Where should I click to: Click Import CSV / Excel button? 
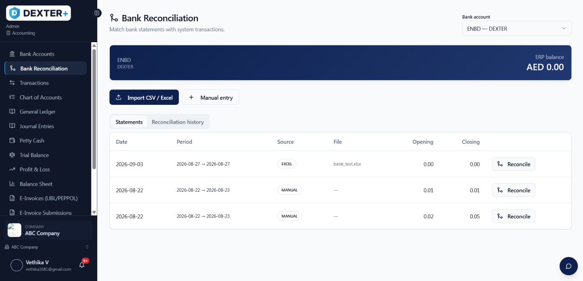point(144,97)
